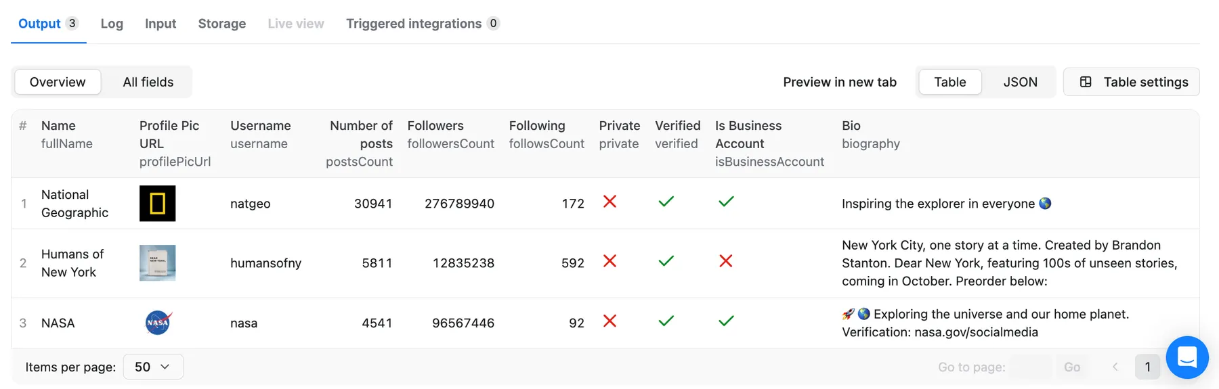
Task: Click Preview in new tab link
Action: 839,82
